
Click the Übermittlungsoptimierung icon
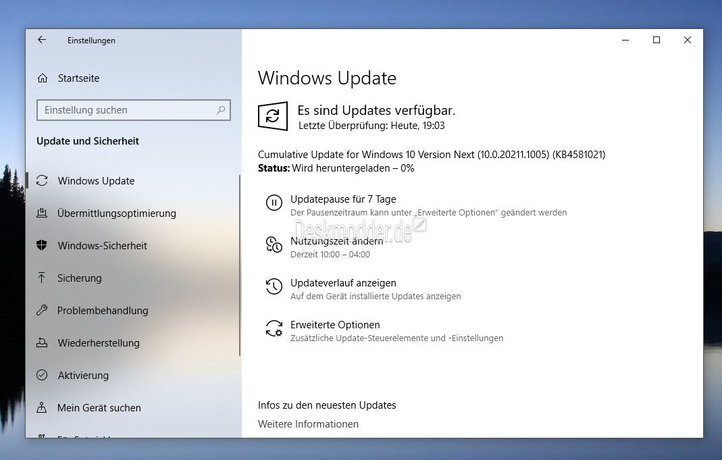tap(42, 213)
